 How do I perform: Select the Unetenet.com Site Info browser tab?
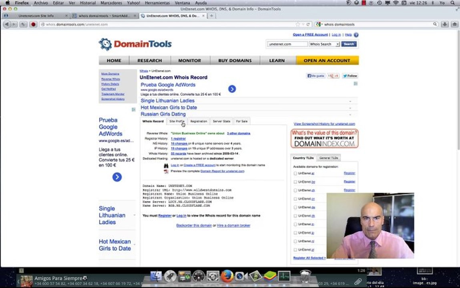pyautogui.click(x=36, y=16)
